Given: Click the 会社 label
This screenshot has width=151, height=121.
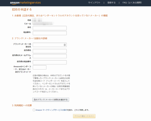Looking at the screenshot, I should coord(29,27).
